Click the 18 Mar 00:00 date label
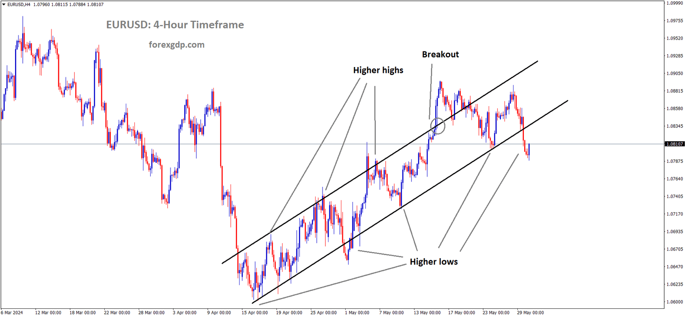 coord(82,313)
